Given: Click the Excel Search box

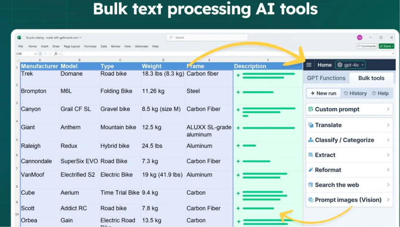Looking at the screenshot, I should (207, 37).
